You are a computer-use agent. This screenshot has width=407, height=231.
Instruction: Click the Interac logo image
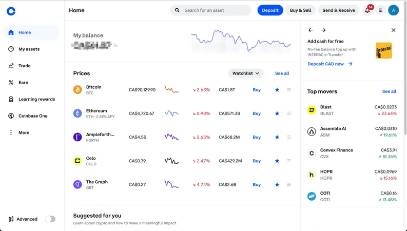383,51
